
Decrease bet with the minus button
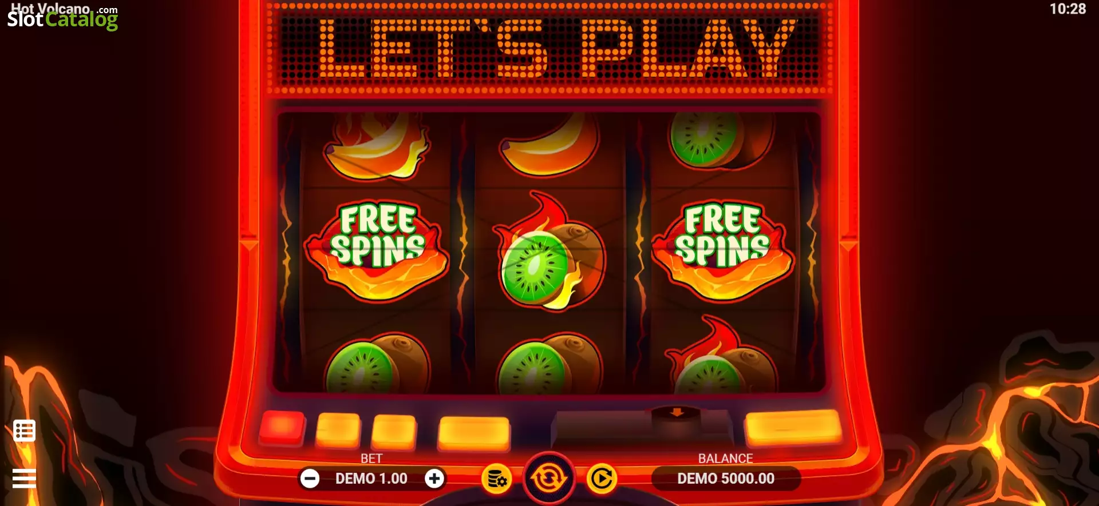(x=310, y=479)
